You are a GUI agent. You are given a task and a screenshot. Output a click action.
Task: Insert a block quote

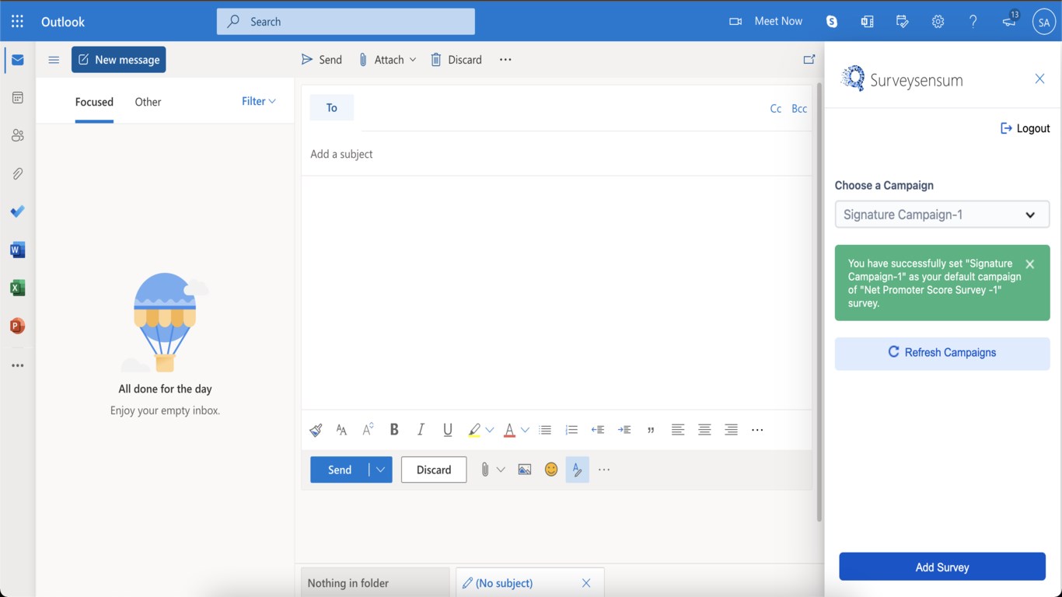coord(651,430)
